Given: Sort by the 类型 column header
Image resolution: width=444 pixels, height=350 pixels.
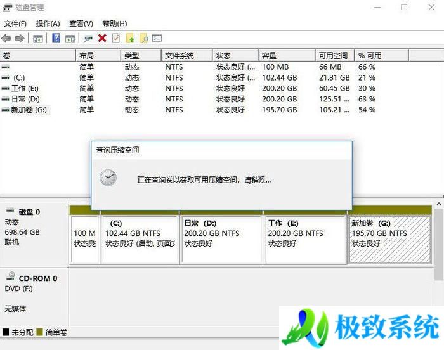Looking at the screenshot, I should pos(141,56).
